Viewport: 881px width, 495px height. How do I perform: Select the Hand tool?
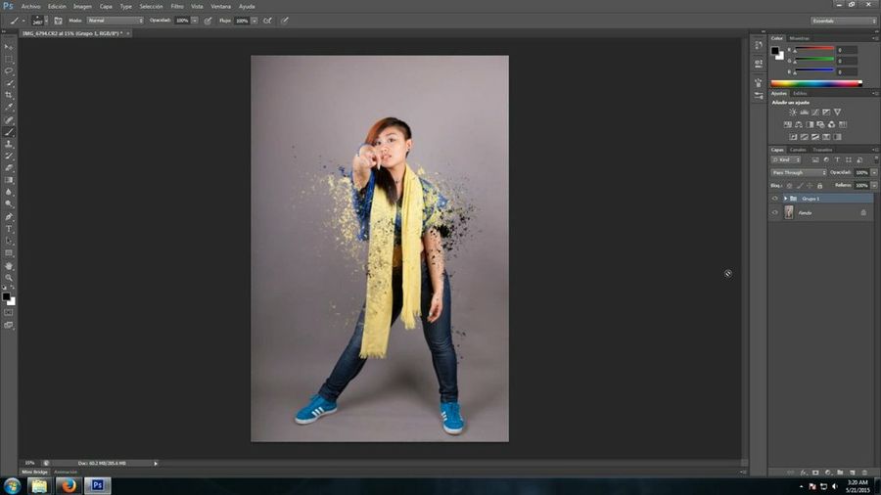click(x=9, y=265)
